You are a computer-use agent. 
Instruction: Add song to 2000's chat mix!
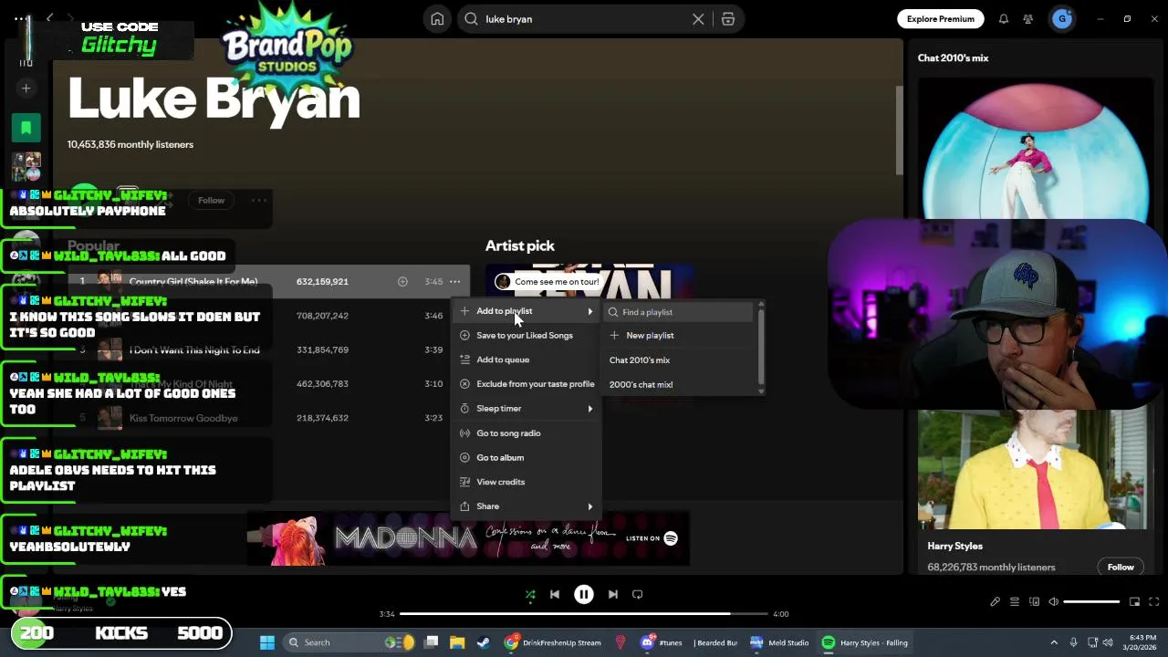pos(680,384)
